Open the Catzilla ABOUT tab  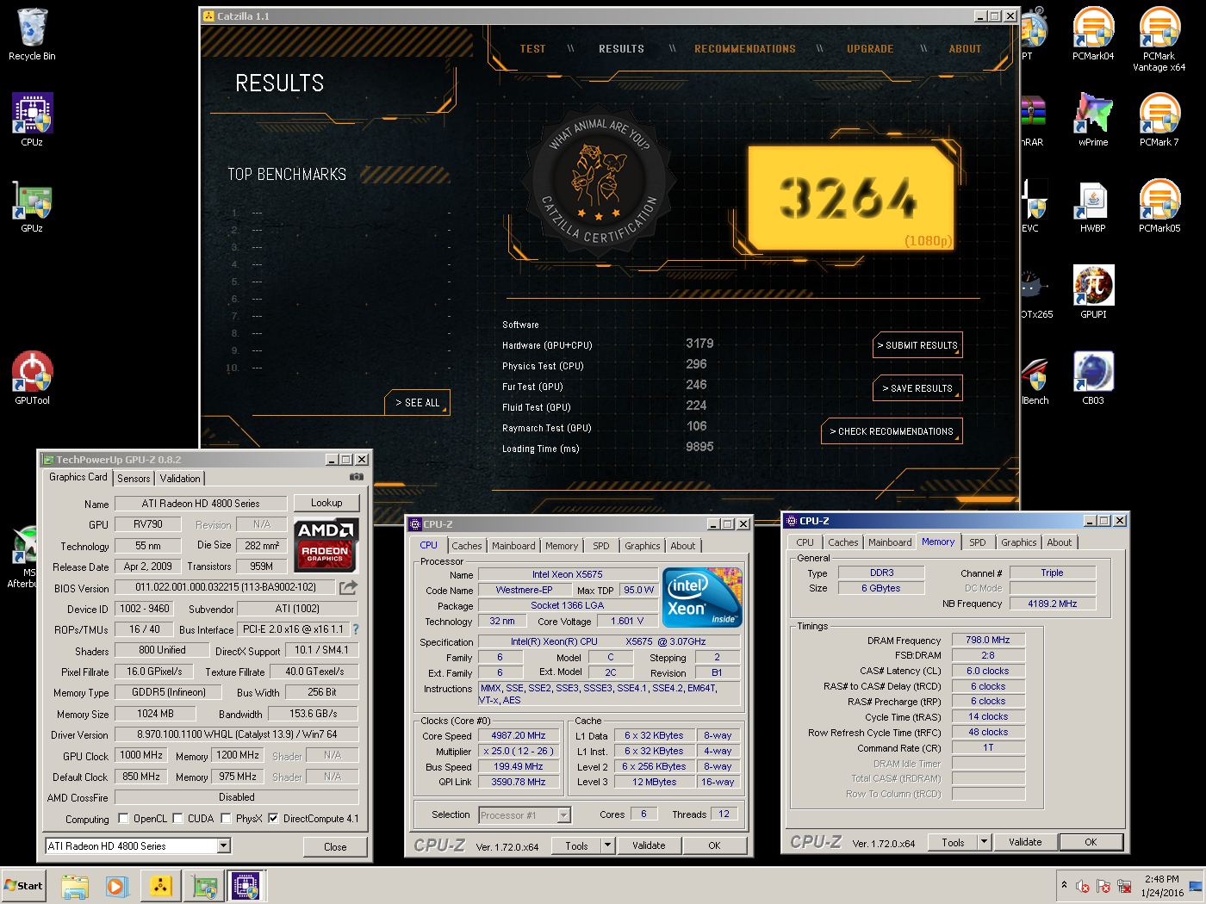click(x=965, y=49)
